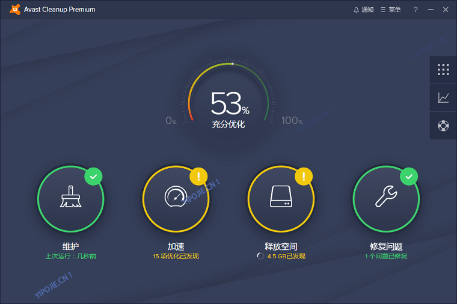The height and width of the screenshot is (304, 457).
Task: Open the 加速 speedometer circle
Action: click(176, 199)
